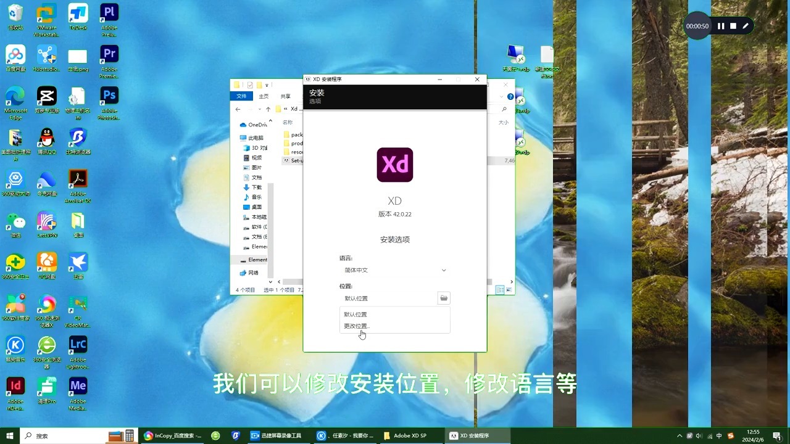
Task: Open Adobe Acrobat DC desktop shortcut
Action: pos(78,186)
